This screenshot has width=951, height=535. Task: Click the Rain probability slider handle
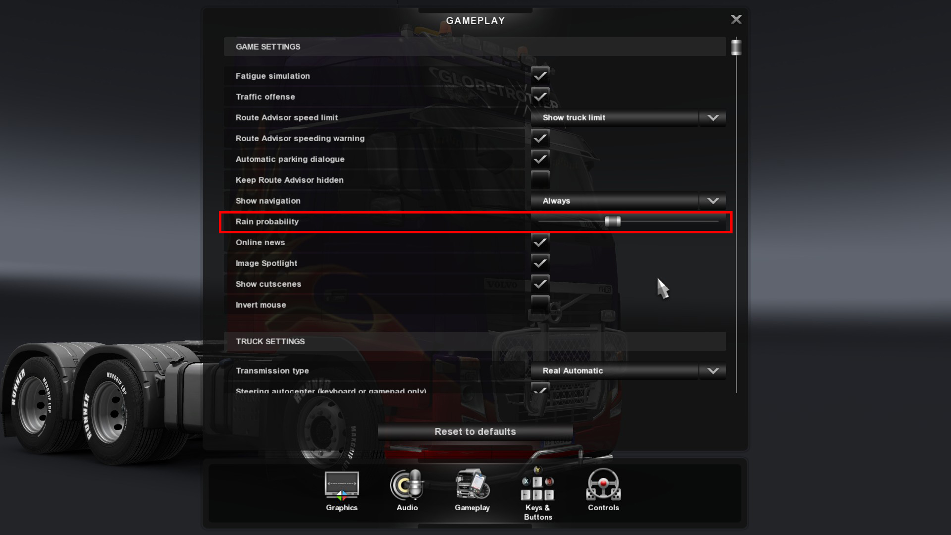[613, 221]
